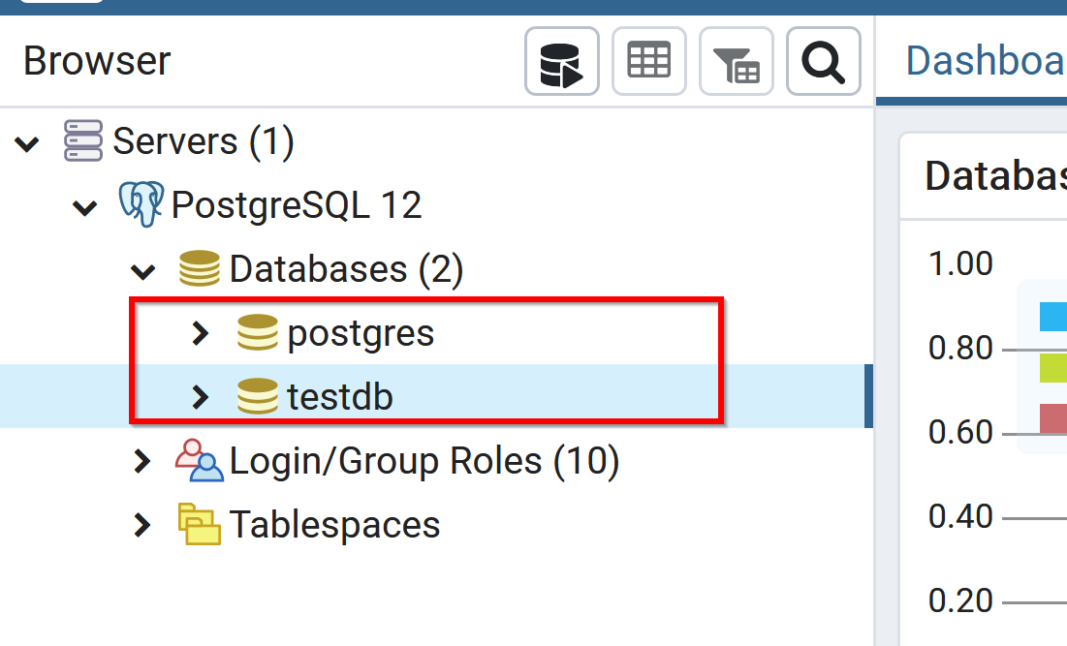
Task: Click the Login/Group Roles users icon
Action: click(199, 461)
